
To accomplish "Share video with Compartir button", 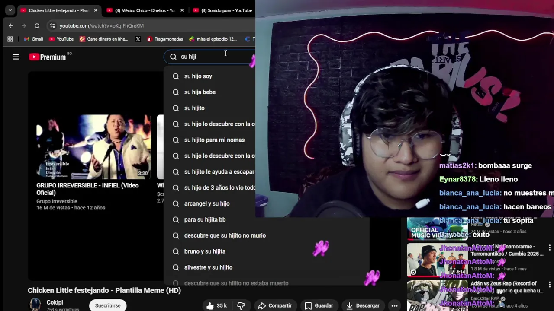I will 275,305.
